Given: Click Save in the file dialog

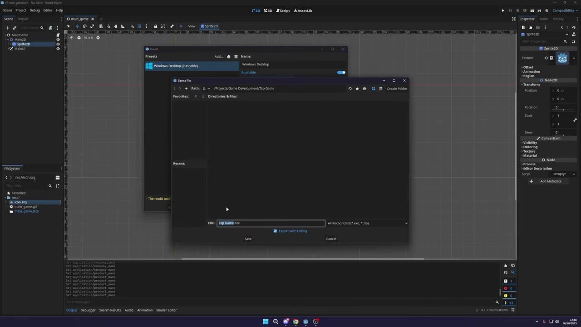Looking at the screenshot, I should 248,239.
